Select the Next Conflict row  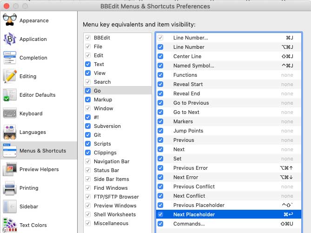[x=229, y=196]
